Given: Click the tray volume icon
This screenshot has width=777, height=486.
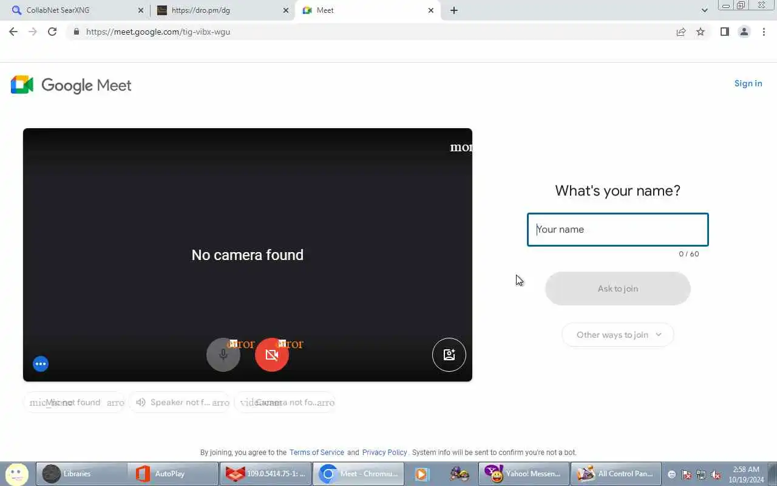Looking at the screenshot, I should [716, 474].
